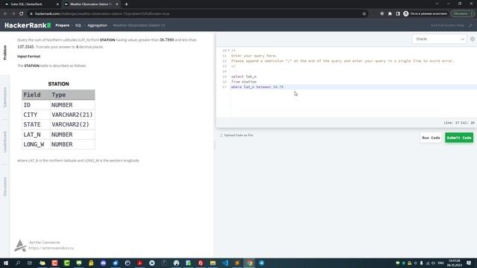This screenshot has height=268, width=477.
Task: Click the incognito mode indicator
Action: click(x=425, y=13)
